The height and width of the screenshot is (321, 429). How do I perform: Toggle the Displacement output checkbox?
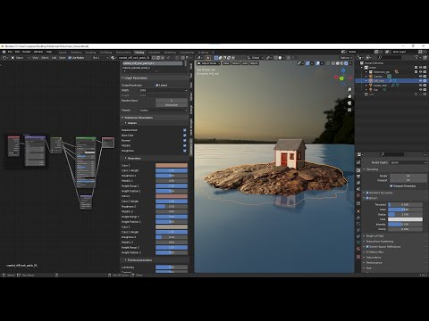pyautogui.click(x=185, y=130)
